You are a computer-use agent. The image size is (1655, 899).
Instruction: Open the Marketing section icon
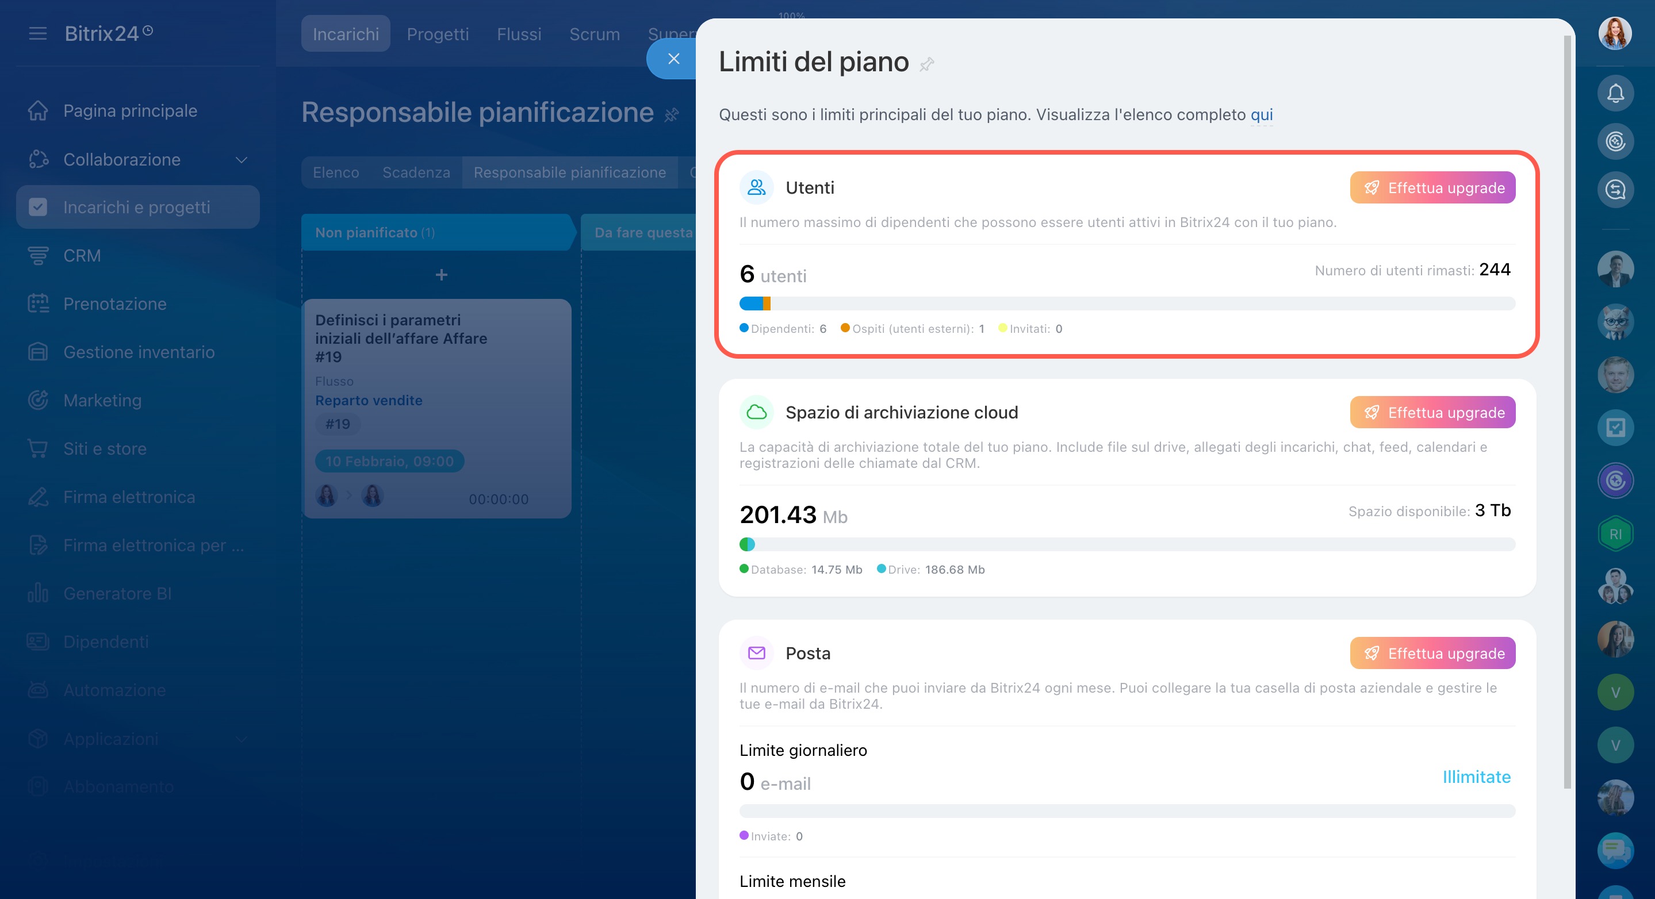point(38,400)
